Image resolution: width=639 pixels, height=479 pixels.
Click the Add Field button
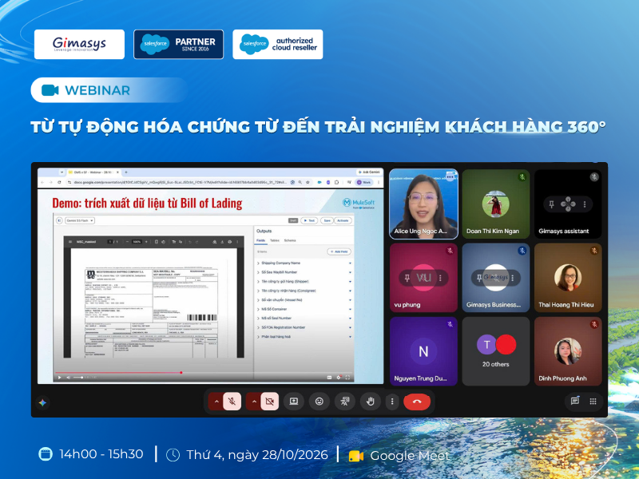pyautogui.click(x=339, y=251)
